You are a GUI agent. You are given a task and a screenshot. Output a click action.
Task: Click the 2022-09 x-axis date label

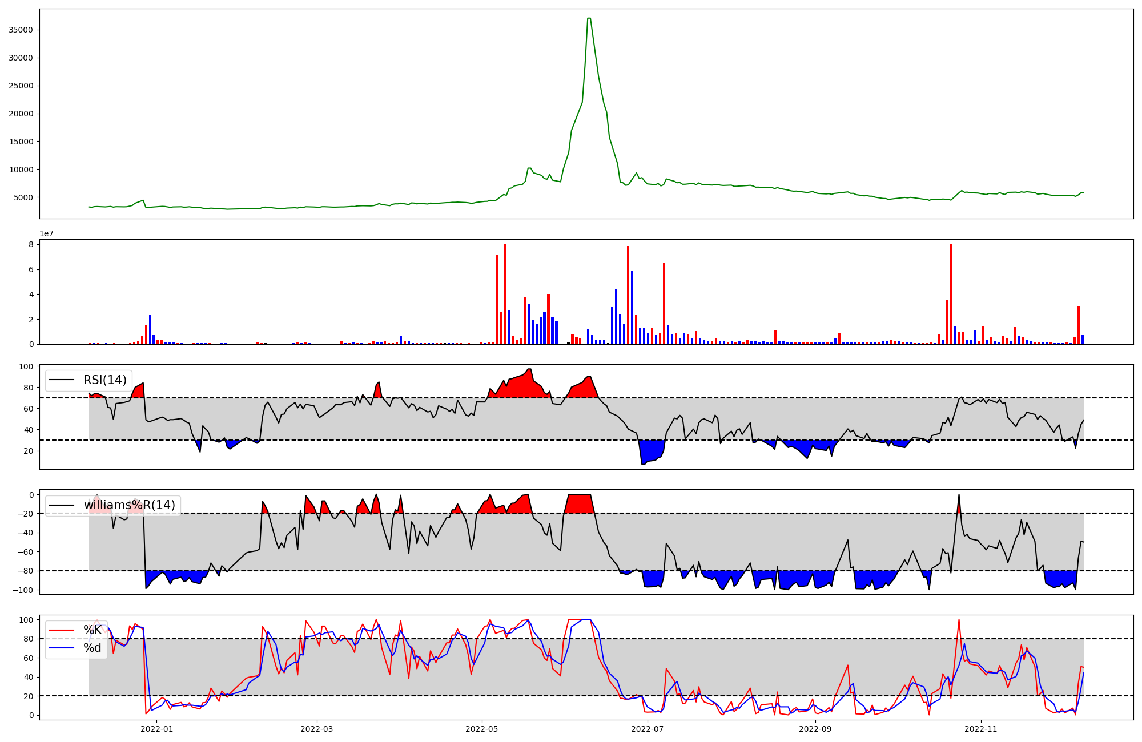pyautogui.click(x=815, y=729)
